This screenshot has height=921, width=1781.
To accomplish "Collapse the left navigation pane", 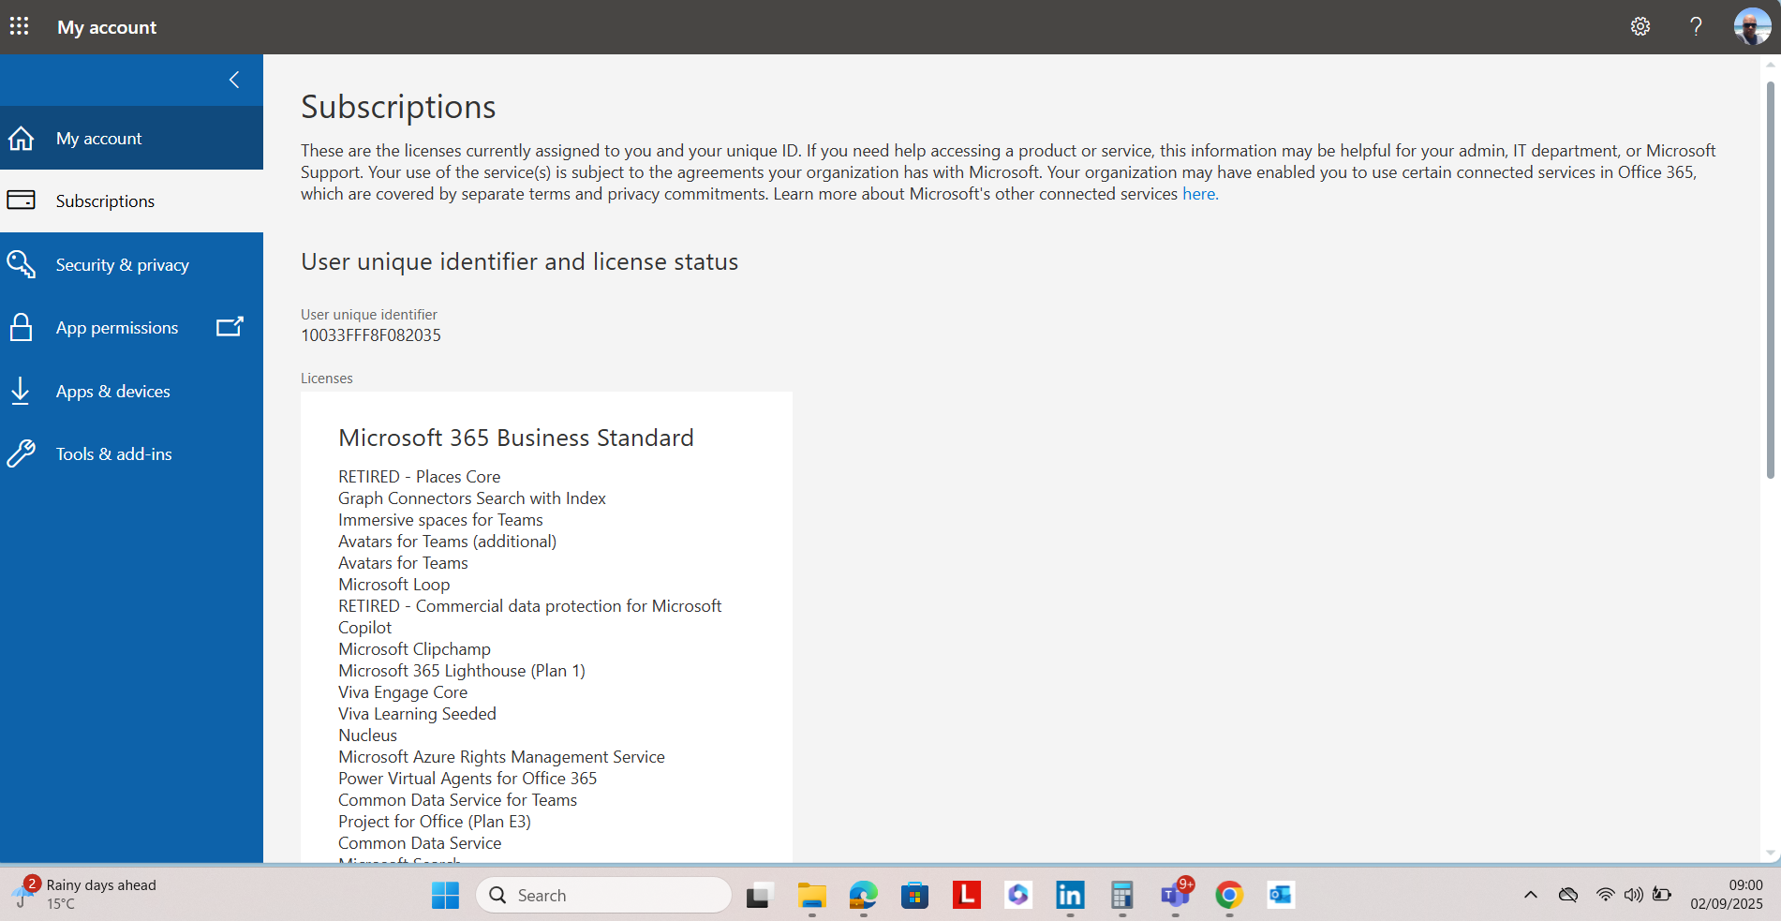I will [x=234, y=80].
